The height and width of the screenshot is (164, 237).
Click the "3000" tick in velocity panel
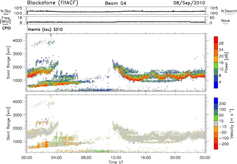coord(17,115)
